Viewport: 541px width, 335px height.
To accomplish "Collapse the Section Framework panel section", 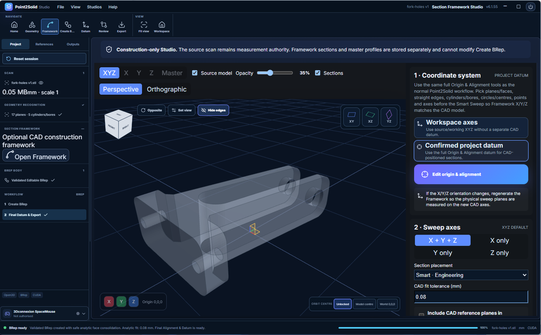I will tap(83, 129).
